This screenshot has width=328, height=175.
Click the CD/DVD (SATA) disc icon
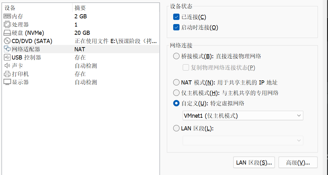pyautogui.click(x=7, y=41)
